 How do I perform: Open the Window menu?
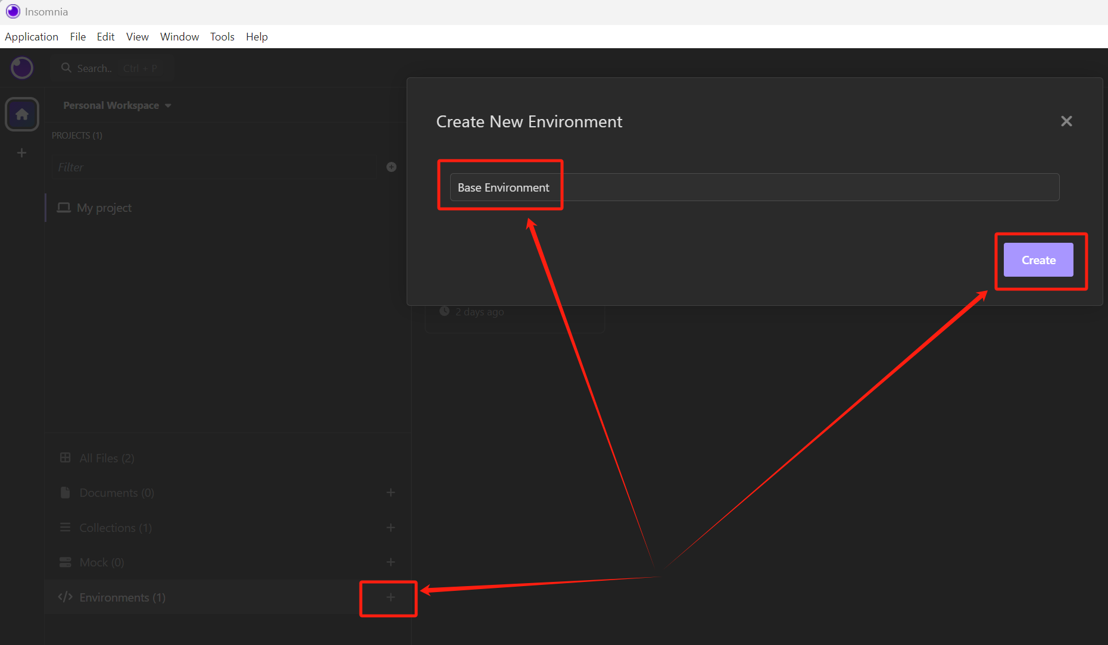coord(179,37)
